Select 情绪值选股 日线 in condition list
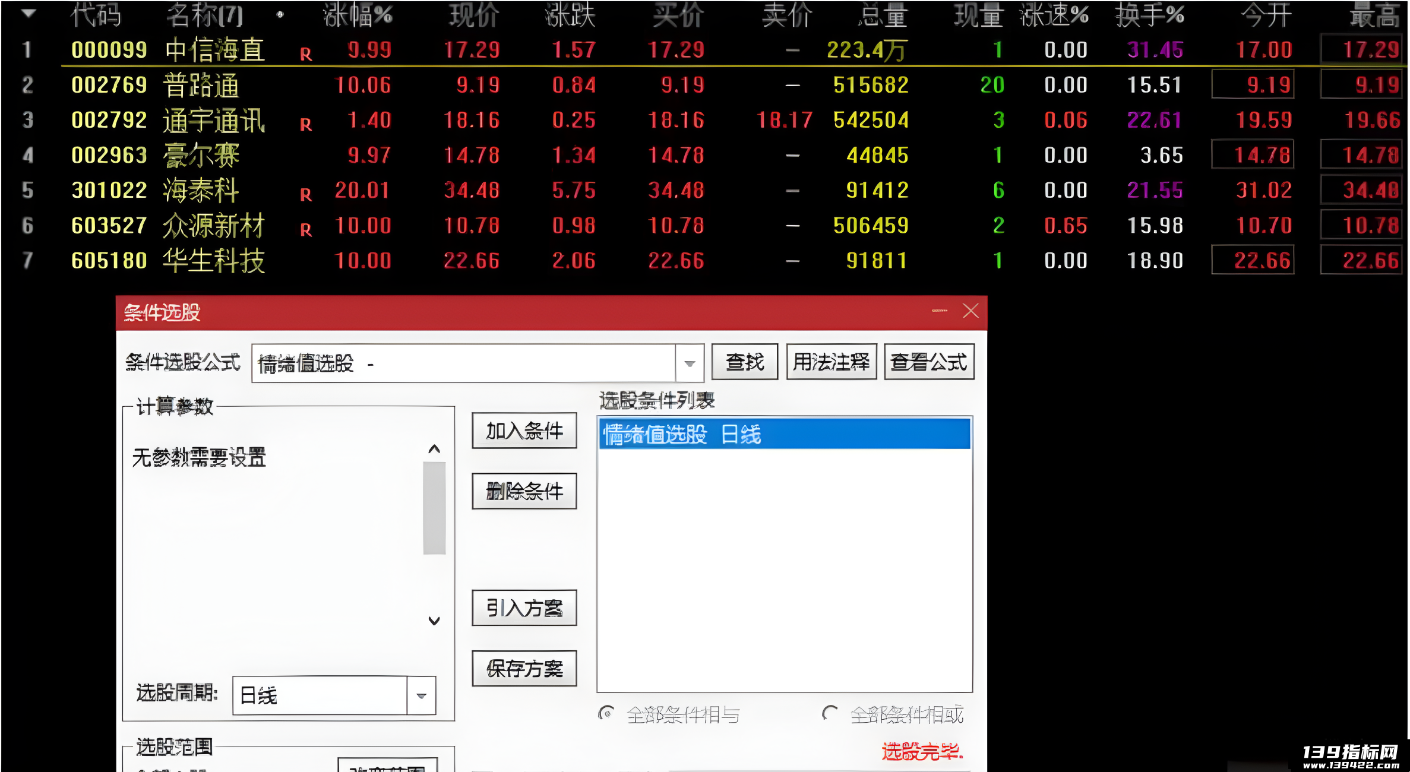1410x772 pixels. (x=785, y=434)
